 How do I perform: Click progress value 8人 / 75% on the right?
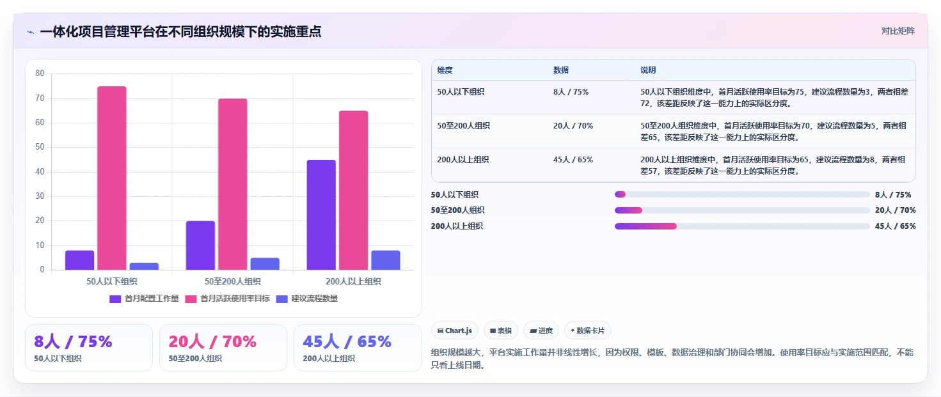click(x=893, y=195)
